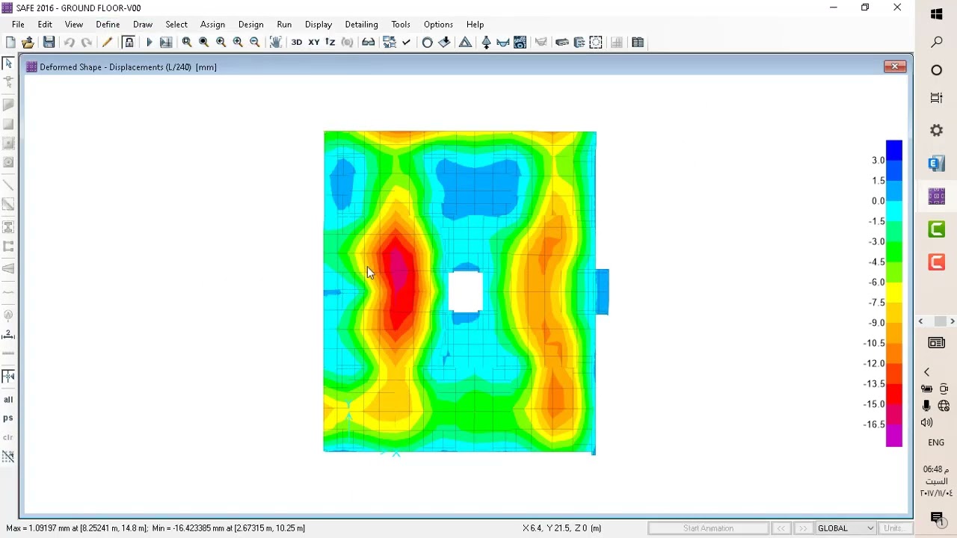Open the Display menu
The image size is (957, 538).
pos(319,25)
